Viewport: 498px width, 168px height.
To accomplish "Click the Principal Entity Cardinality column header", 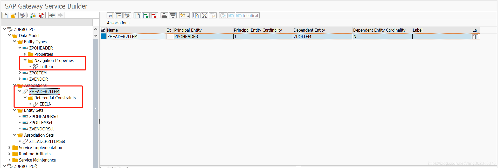I will pos(263,30).
